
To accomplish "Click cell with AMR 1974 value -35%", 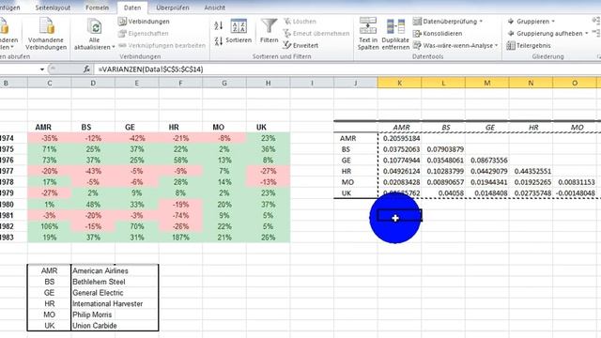I will click(x=50, y=138).
